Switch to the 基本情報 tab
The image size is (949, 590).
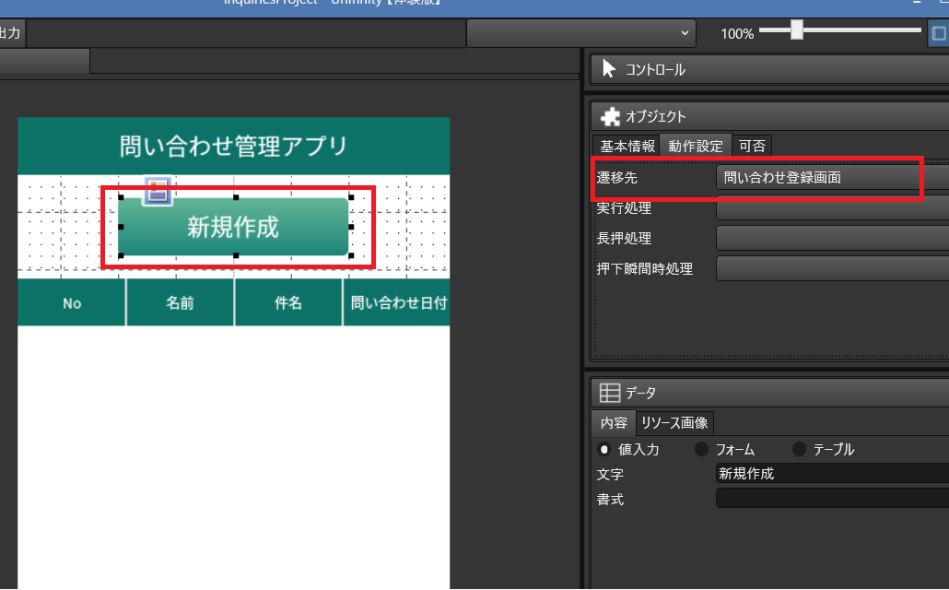pyautogui.click(x=627, y=146)
